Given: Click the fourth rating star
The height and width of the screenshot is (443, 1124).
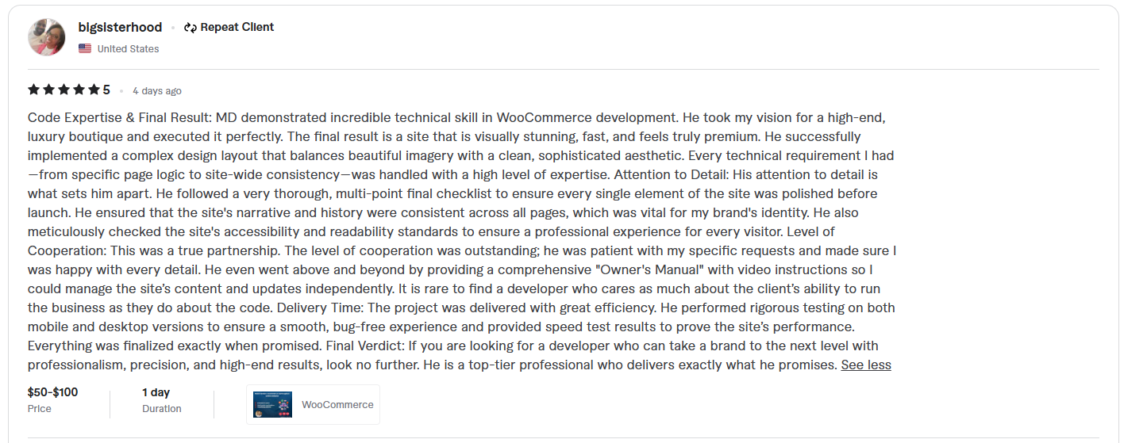Looking at the screenshot, I should coord(79,90).
